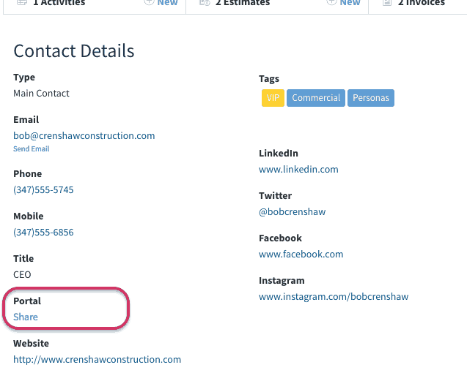Open the 2 Invoices tab
Image resolution: width=467 pixels, height=392 pixels.
(421, 3)
